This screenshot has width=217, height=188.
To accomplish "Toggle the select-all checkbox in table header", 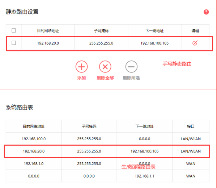I will pyautogui.click(x=14, y=30).
